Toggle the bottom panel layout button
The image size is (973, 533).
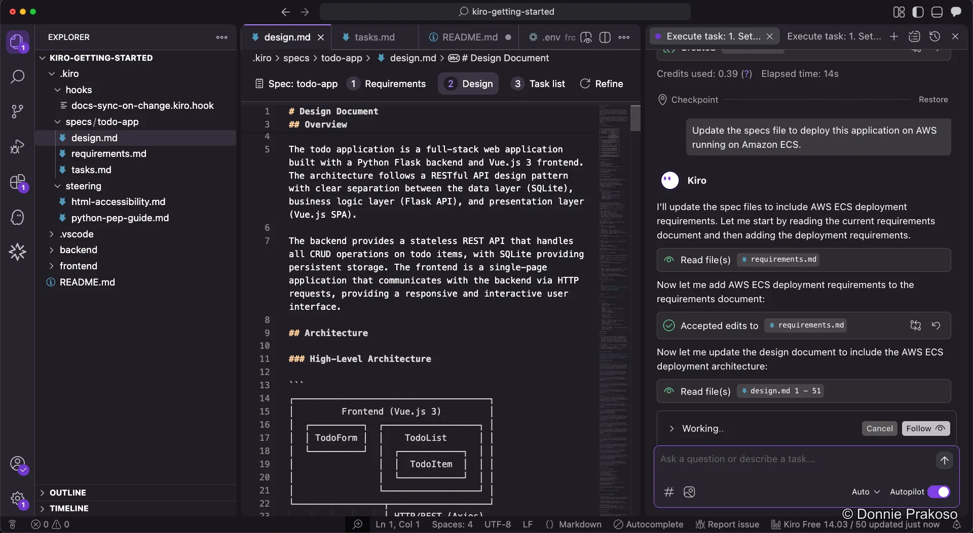[937, 12]
